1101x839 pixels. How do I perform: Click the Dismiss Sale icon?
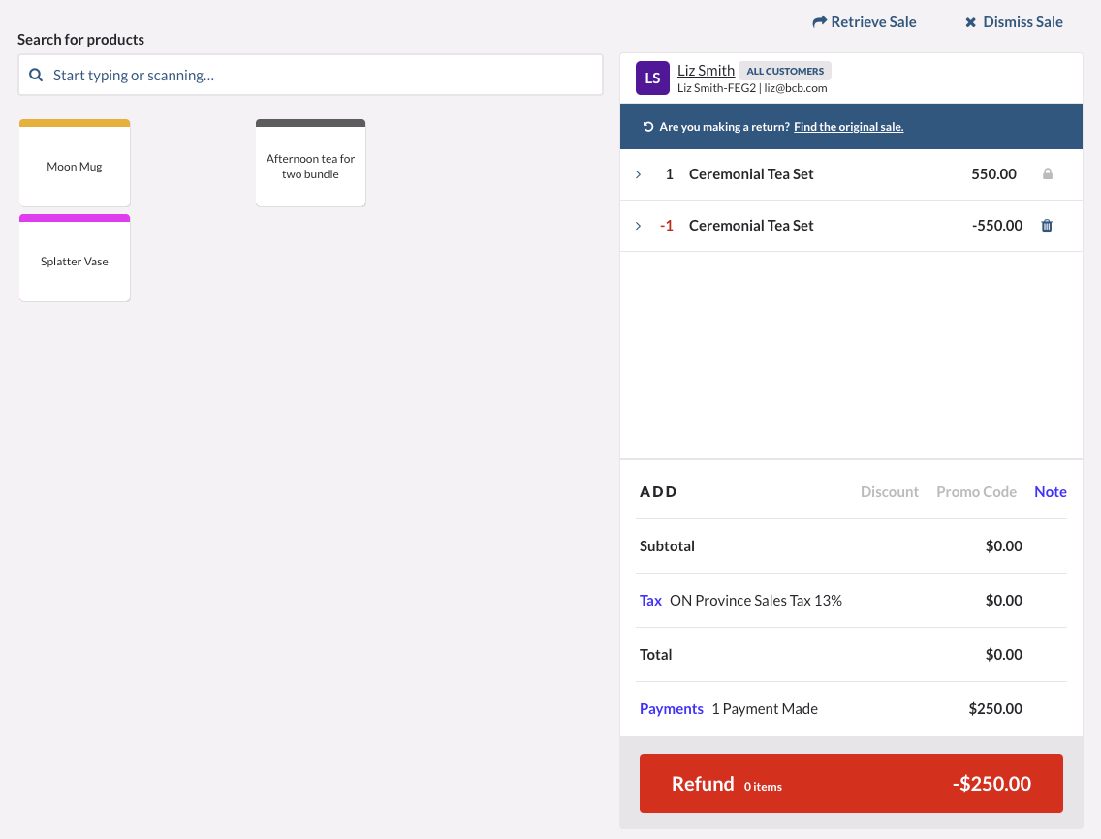coord(970,21)
